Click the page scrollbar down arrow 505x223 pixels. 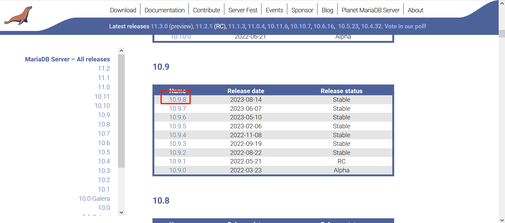coord(502,220)
